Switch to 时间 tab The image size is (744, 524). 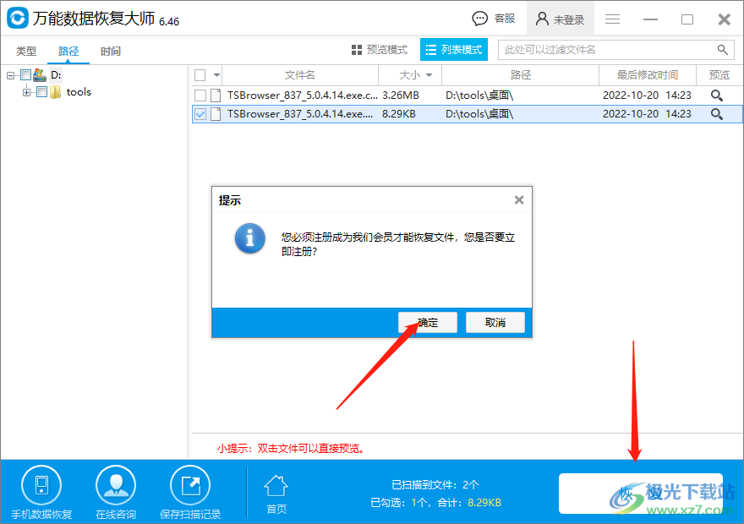click(x=111, y=51)
